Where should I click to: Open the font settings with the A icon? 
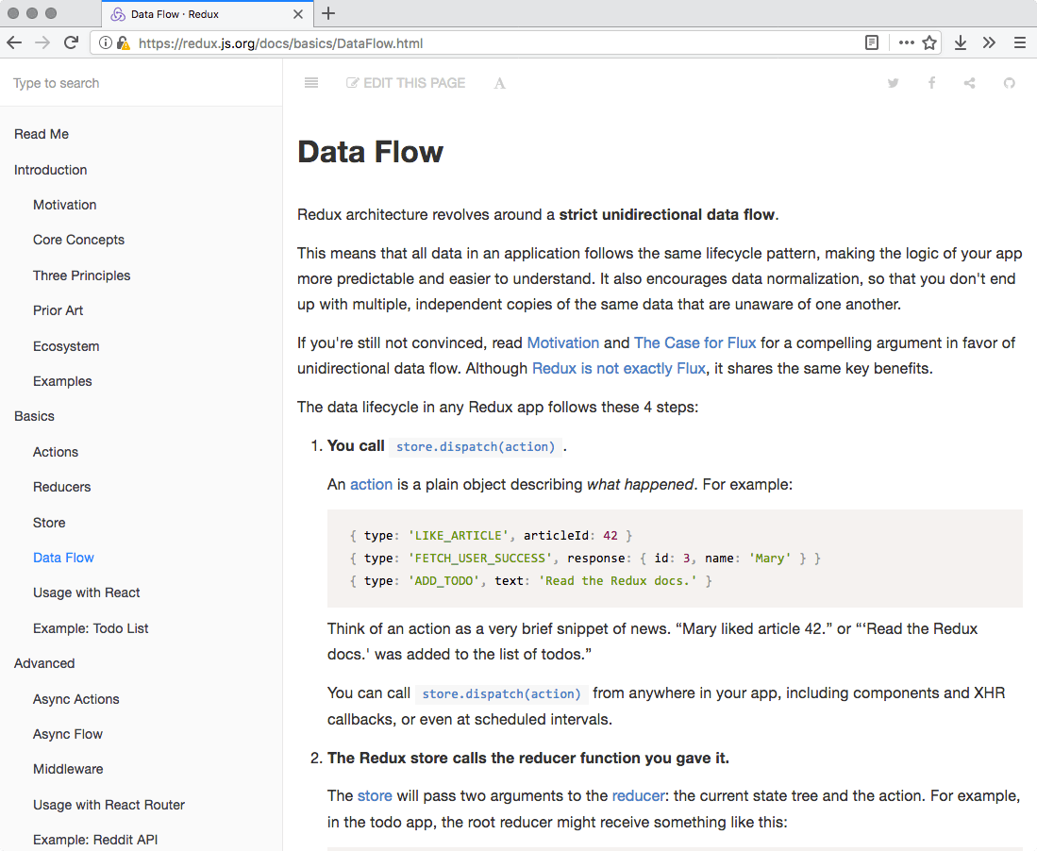pos(499,83)
